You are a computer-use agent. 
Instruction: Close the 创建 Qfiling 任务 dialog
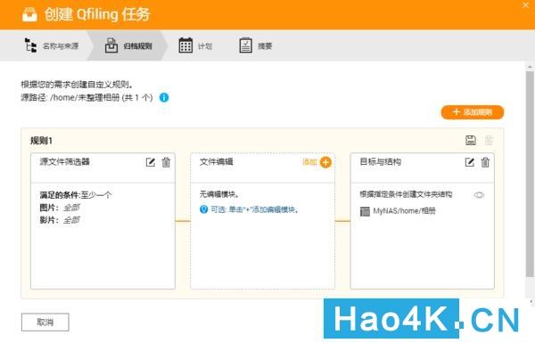[x=526, y=5]
